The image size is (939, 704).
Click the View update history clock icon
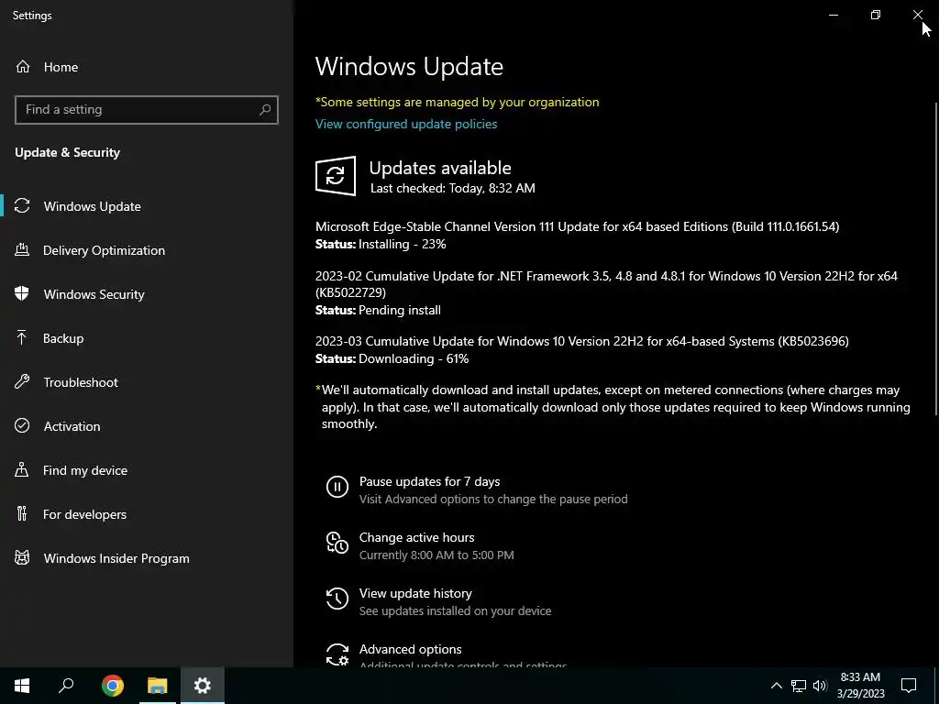pyautogui.click(x=337, y=599)
